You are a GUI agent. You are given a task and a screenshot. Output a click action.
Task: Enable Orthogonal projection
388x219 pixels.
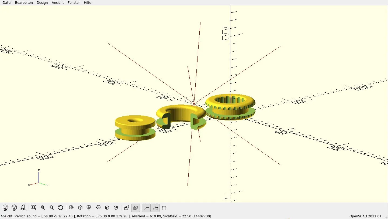click(136, 208)
